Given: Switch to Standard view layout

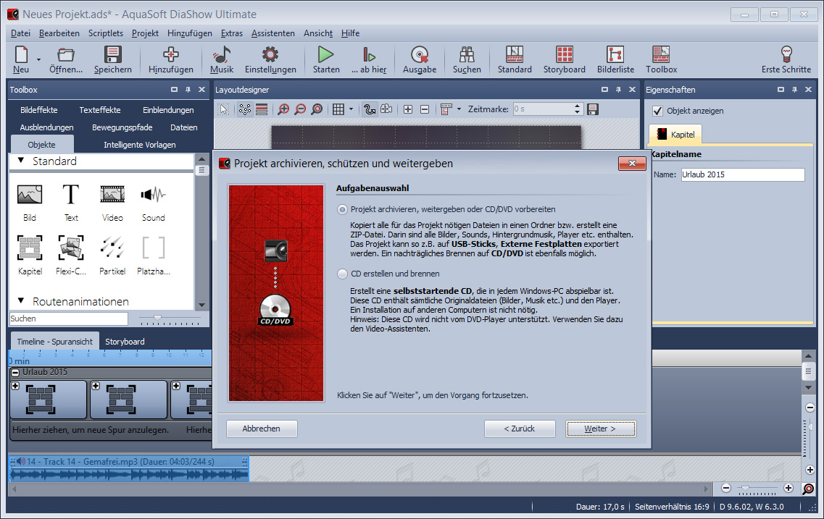Looking at the screenshot, I should pos(515,59).
